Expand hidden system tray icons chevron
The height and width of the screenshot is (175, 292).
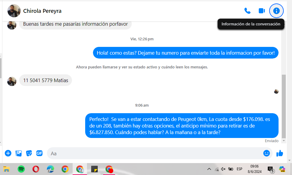coord(209,169)
